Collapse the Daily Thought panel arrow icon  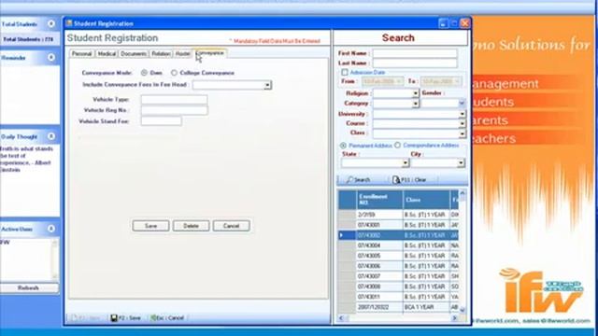[51, 136]
